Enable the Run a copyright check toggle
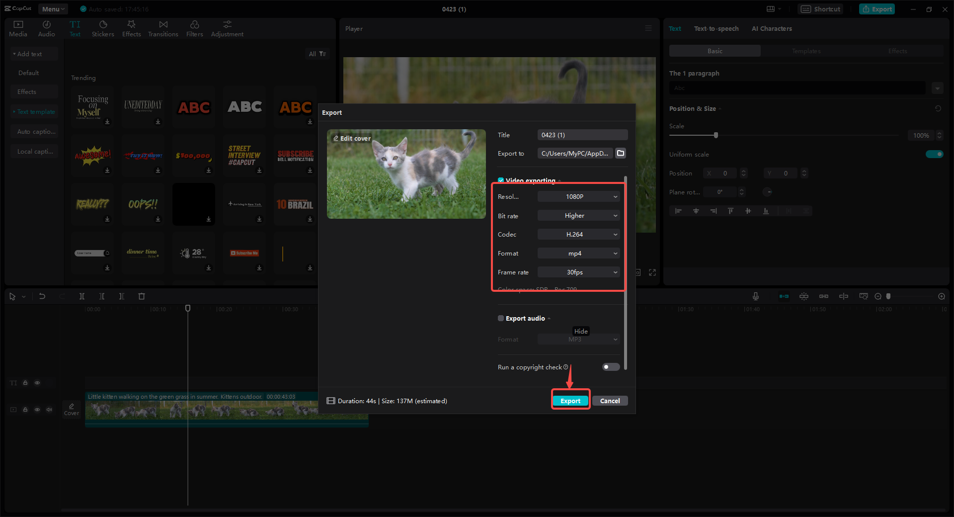Image resolution: width=954 pixels, height=517 pixels. click(610, 367)
